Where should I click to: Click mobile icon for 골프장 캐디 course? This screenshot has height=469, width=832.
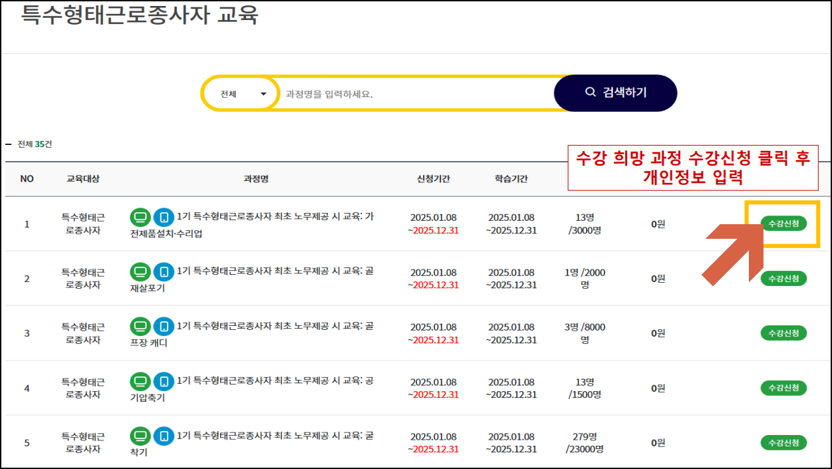(164, 327)
